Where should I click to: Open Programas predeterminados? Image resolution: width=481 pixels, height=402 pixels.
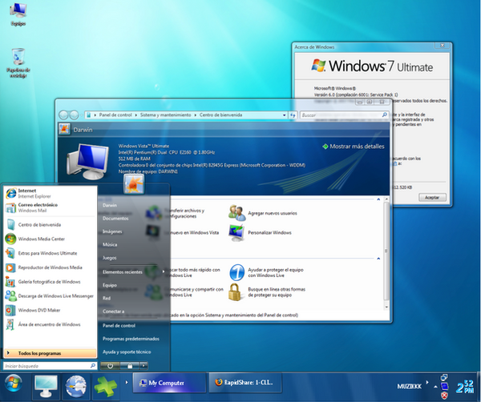(x=131, y=339)
